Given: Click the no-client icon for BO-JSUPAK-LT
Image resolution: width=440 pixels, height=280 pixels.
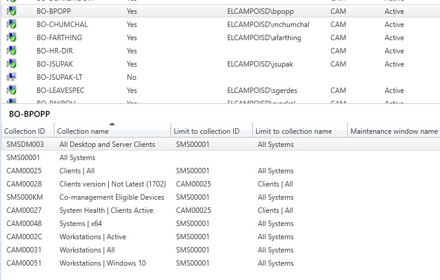Looking at the screenshot, I should (11, 77).
